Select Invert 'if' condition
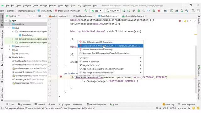Screen dimensions: 201x113 pos(110,62)
